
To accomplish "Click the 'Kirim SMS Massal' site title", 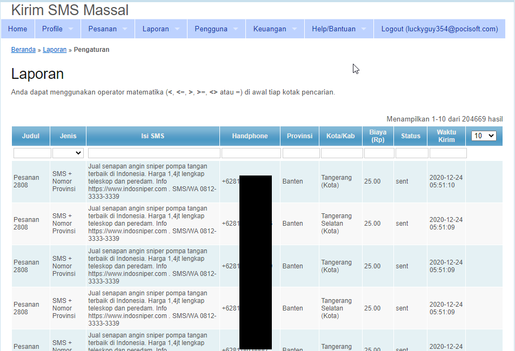I will click(x=70, y=10).
